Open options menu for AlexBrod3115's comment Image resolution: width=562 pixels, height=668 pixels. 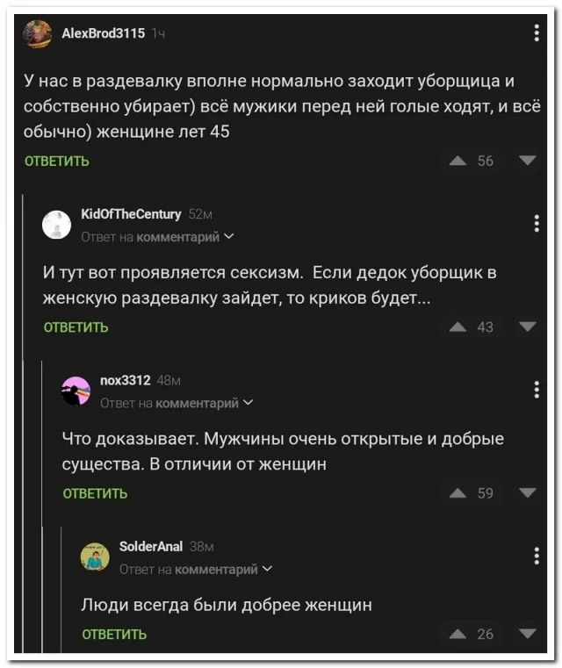537,33
